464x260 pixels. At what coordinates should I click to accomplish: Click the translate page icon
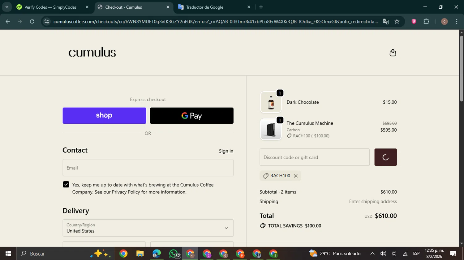(x=386, y=22)
